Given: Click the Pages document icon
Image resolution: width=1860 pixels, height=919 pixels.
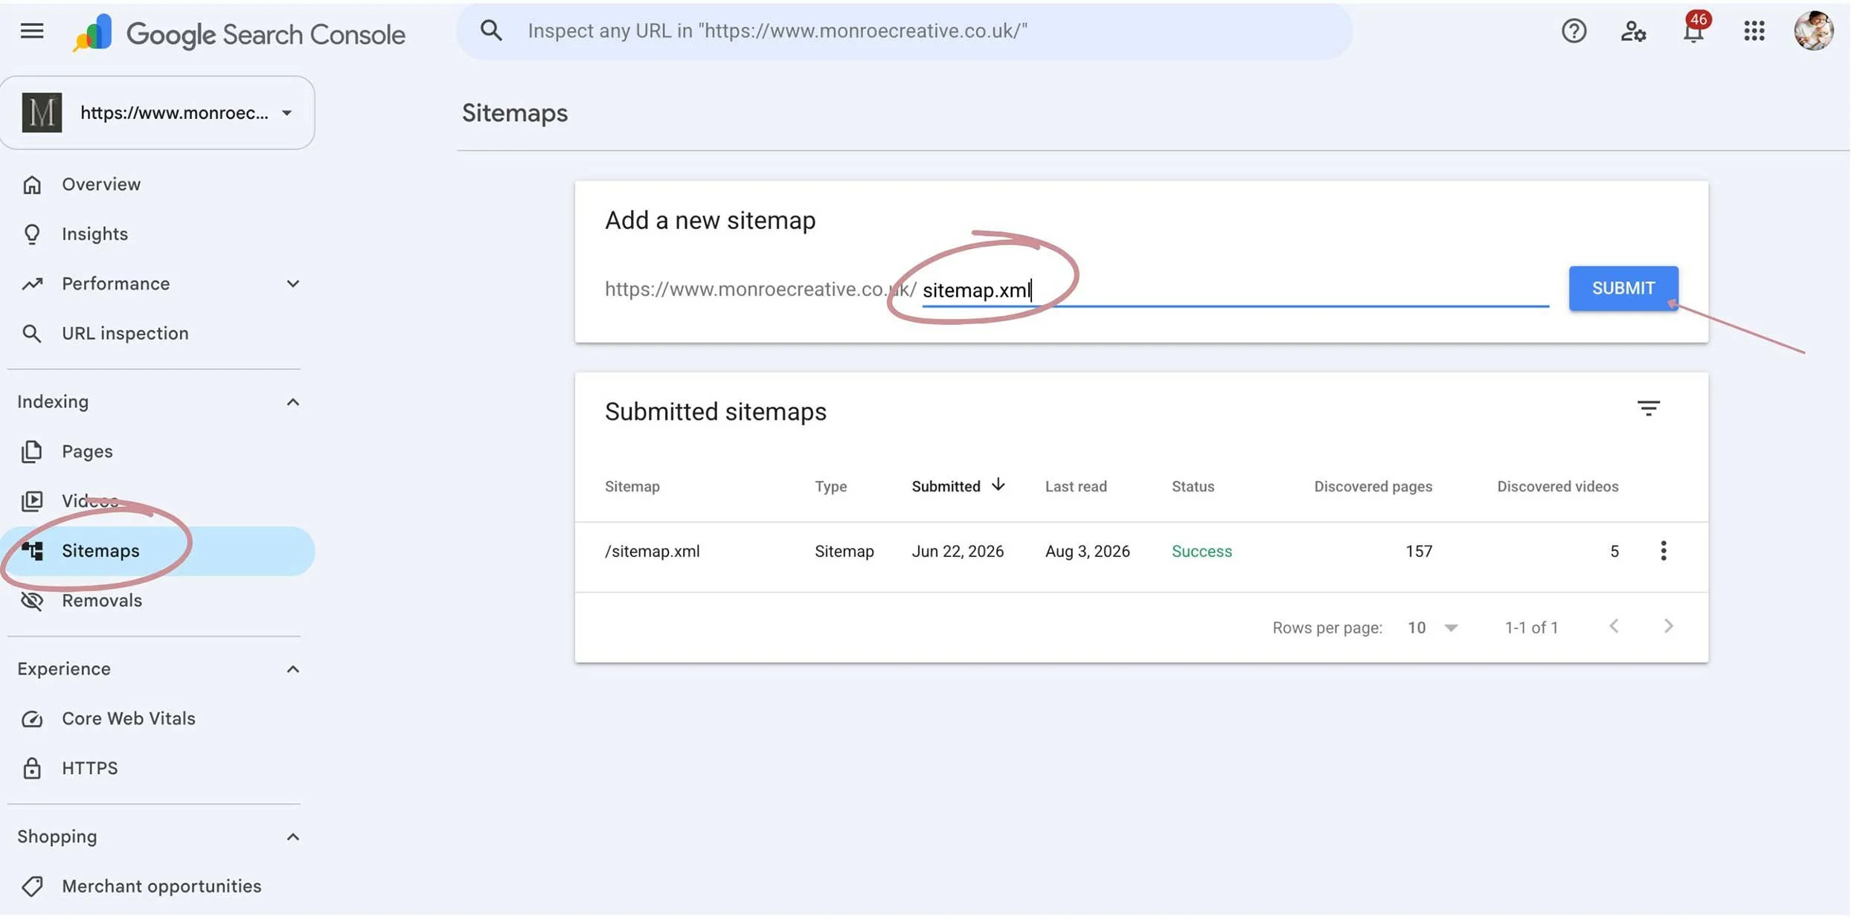Looking at the screenshot, I should 32,452.
